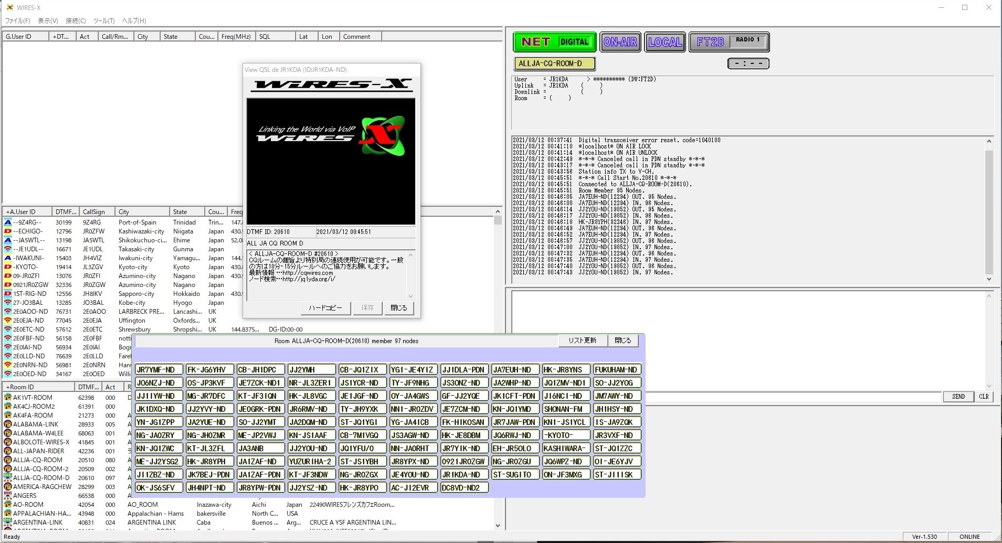Click the node icon beside the -IWAKUNI- row

[x=7, y=258]
